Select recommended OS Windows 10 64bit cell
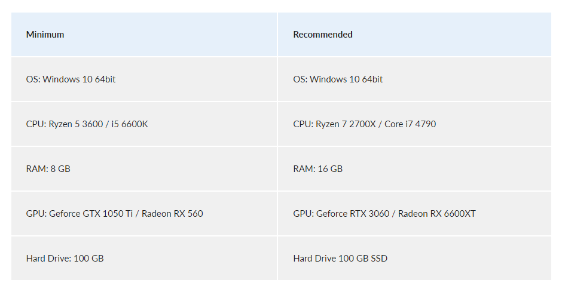The height and width of the screenshot is (295, 562). click(x=415, y=79)
